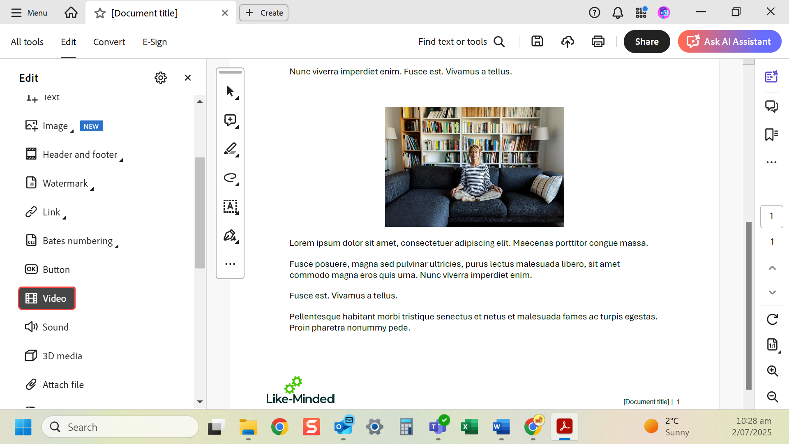Star the document as favorite

pos(100,13)
